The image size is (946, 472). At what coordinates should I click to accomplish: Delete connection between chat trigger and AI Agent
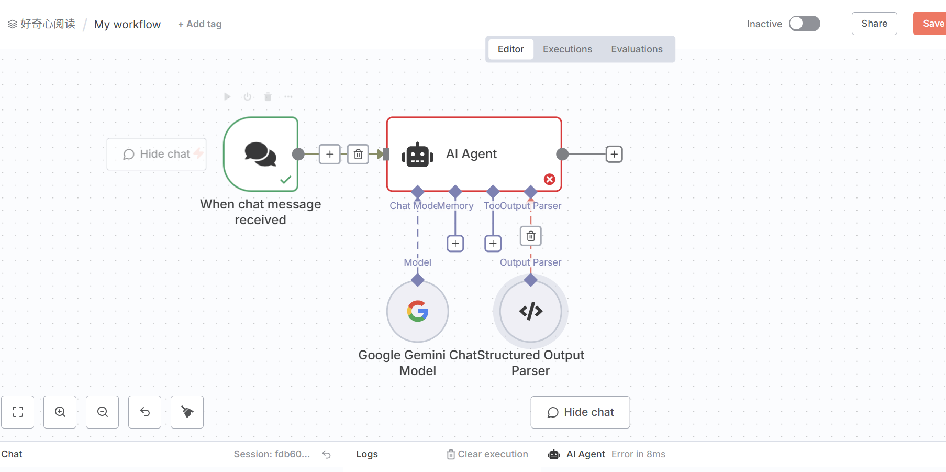pos(358,154)
